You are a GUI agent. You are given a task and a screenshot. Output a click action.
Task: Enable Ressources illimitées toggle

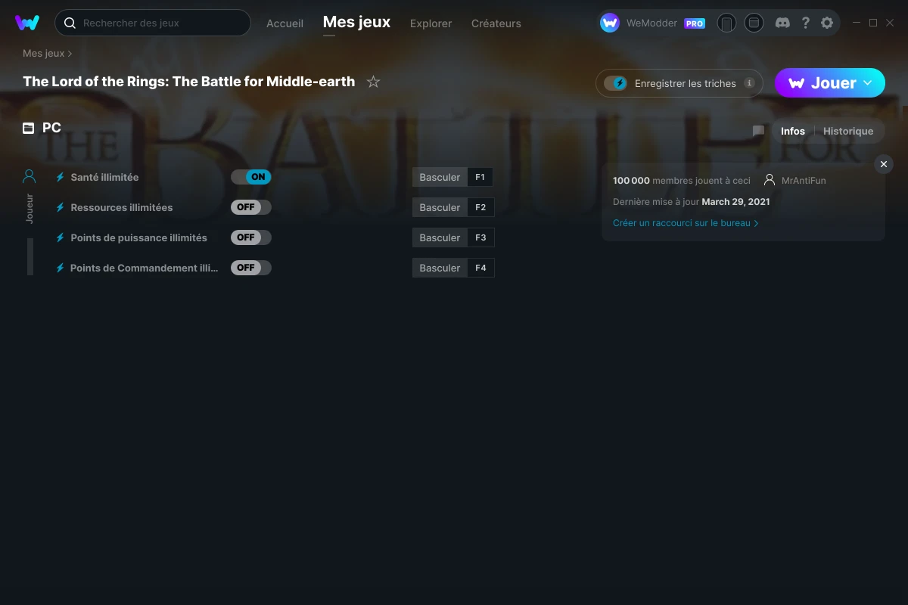[251, 207]
